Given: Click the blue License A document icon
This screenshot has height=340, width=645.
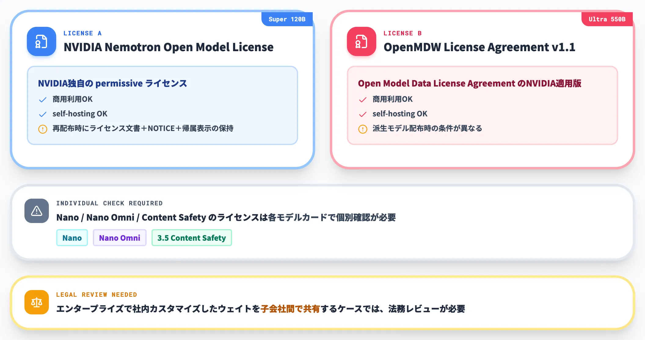Looking at the screenshot, I should tap(42, 41).
